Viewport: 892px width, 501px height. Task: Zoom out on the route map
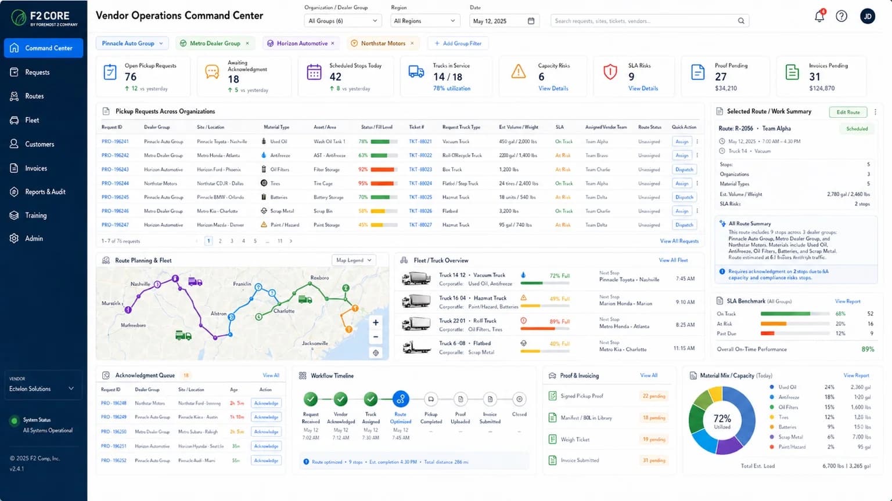(376, 336)
